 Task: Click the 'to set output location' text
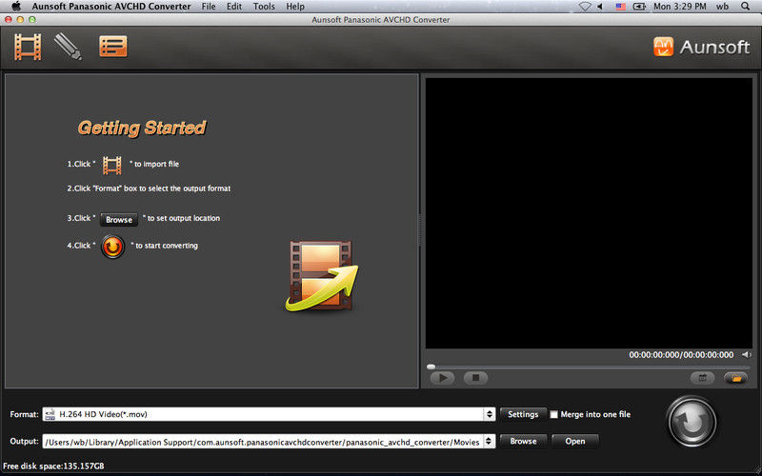point(184,219)
